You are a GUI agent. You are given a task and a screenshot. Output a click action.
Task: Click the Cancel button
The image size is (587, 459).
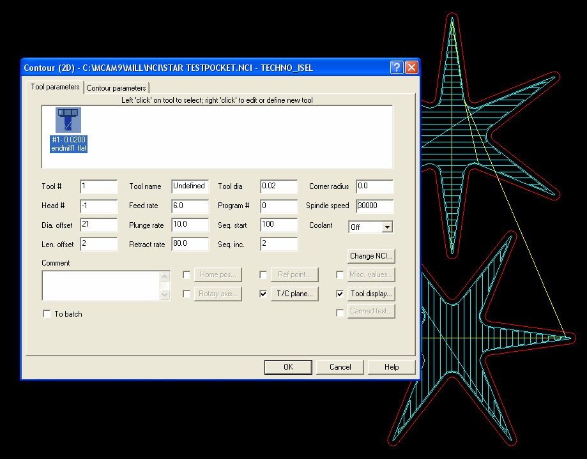tap(340, 367)
